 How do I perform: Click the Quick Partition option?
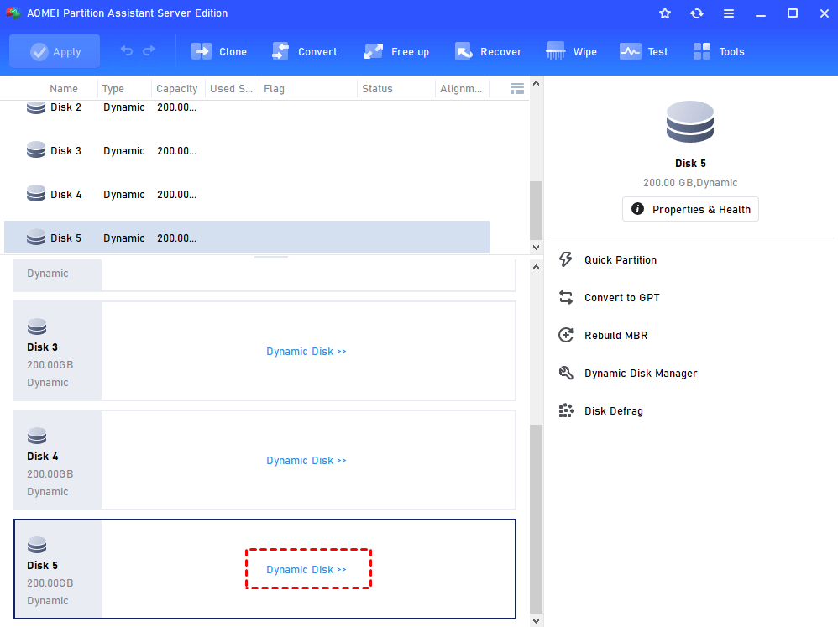[620, 259]
